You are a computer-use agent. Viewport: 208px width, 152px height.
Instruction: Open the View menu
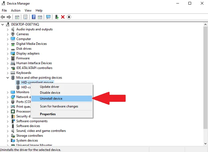tap(28, 10)
